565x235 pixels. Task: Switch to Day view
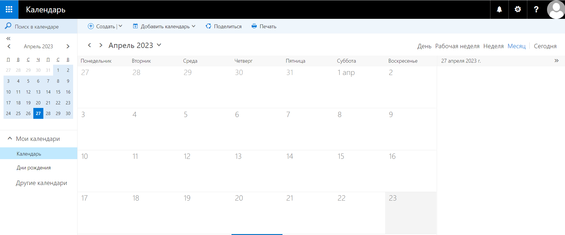(x=424, y=46)
